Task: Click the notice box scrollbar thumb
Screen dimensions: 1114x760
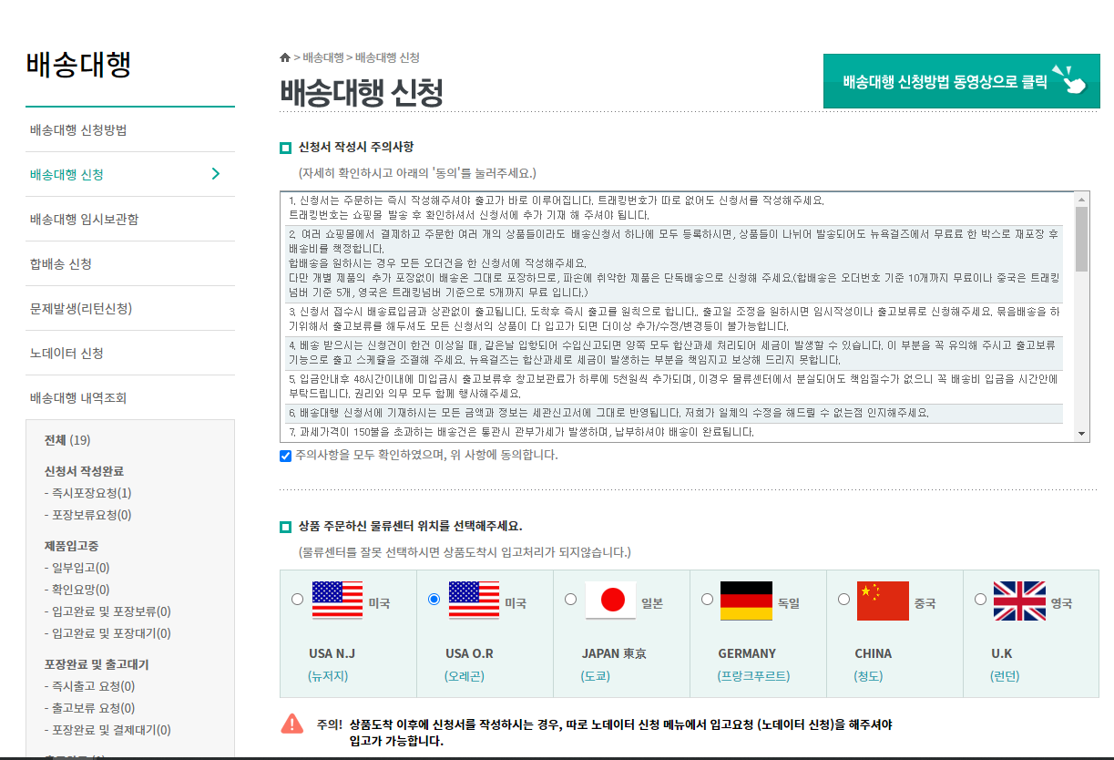Action: [x=1081, y=240]
